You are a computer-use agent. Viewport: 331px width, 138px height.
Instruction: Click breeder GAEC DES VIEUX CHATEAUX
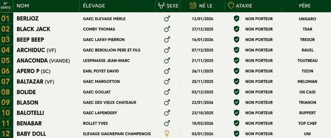[x=110, y=102]
